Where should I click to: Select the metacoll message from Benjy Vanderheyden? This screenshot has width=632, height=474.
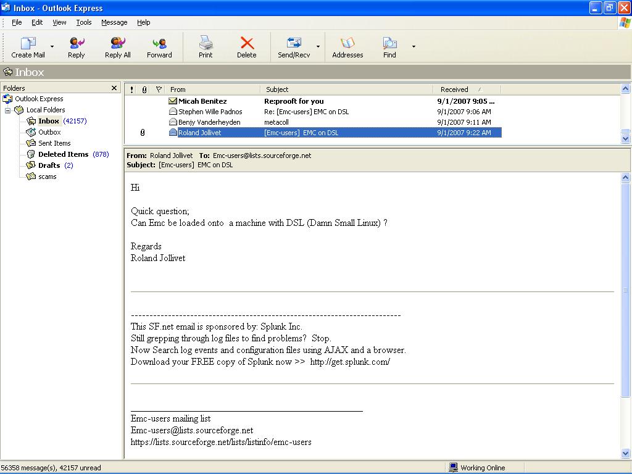click(x=313, y=122)
